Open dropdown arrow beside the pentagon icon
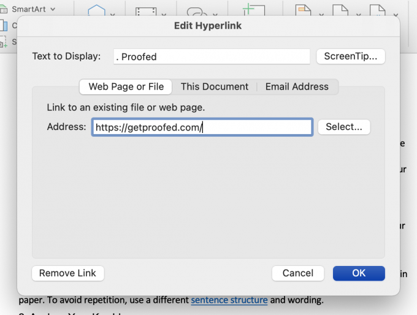This screenshot has height=315, width=417. click(112, 13)
